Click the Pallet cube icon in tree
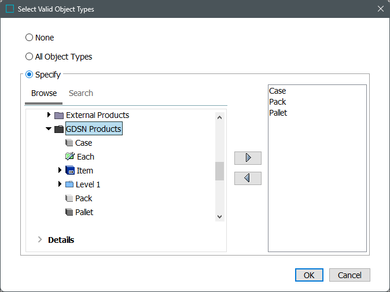390x292 pixels. [69, 212]
